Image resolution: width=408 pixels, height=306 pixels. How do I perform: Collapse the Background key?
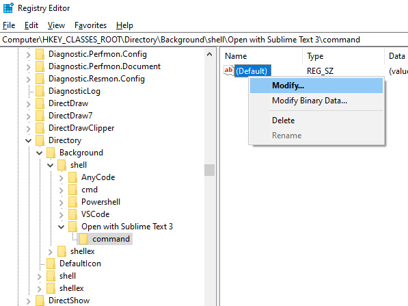(39, 153)
